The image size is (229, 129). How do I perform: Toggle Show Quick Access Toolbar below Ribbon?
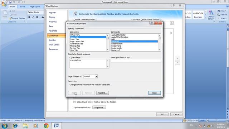tap(74, 102)
